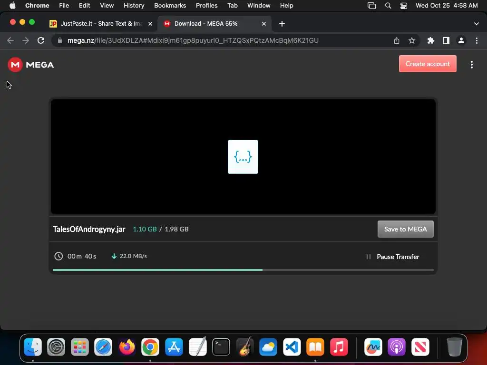Open the Window menu
Viewport: 487px width, 365px height.
259,5
